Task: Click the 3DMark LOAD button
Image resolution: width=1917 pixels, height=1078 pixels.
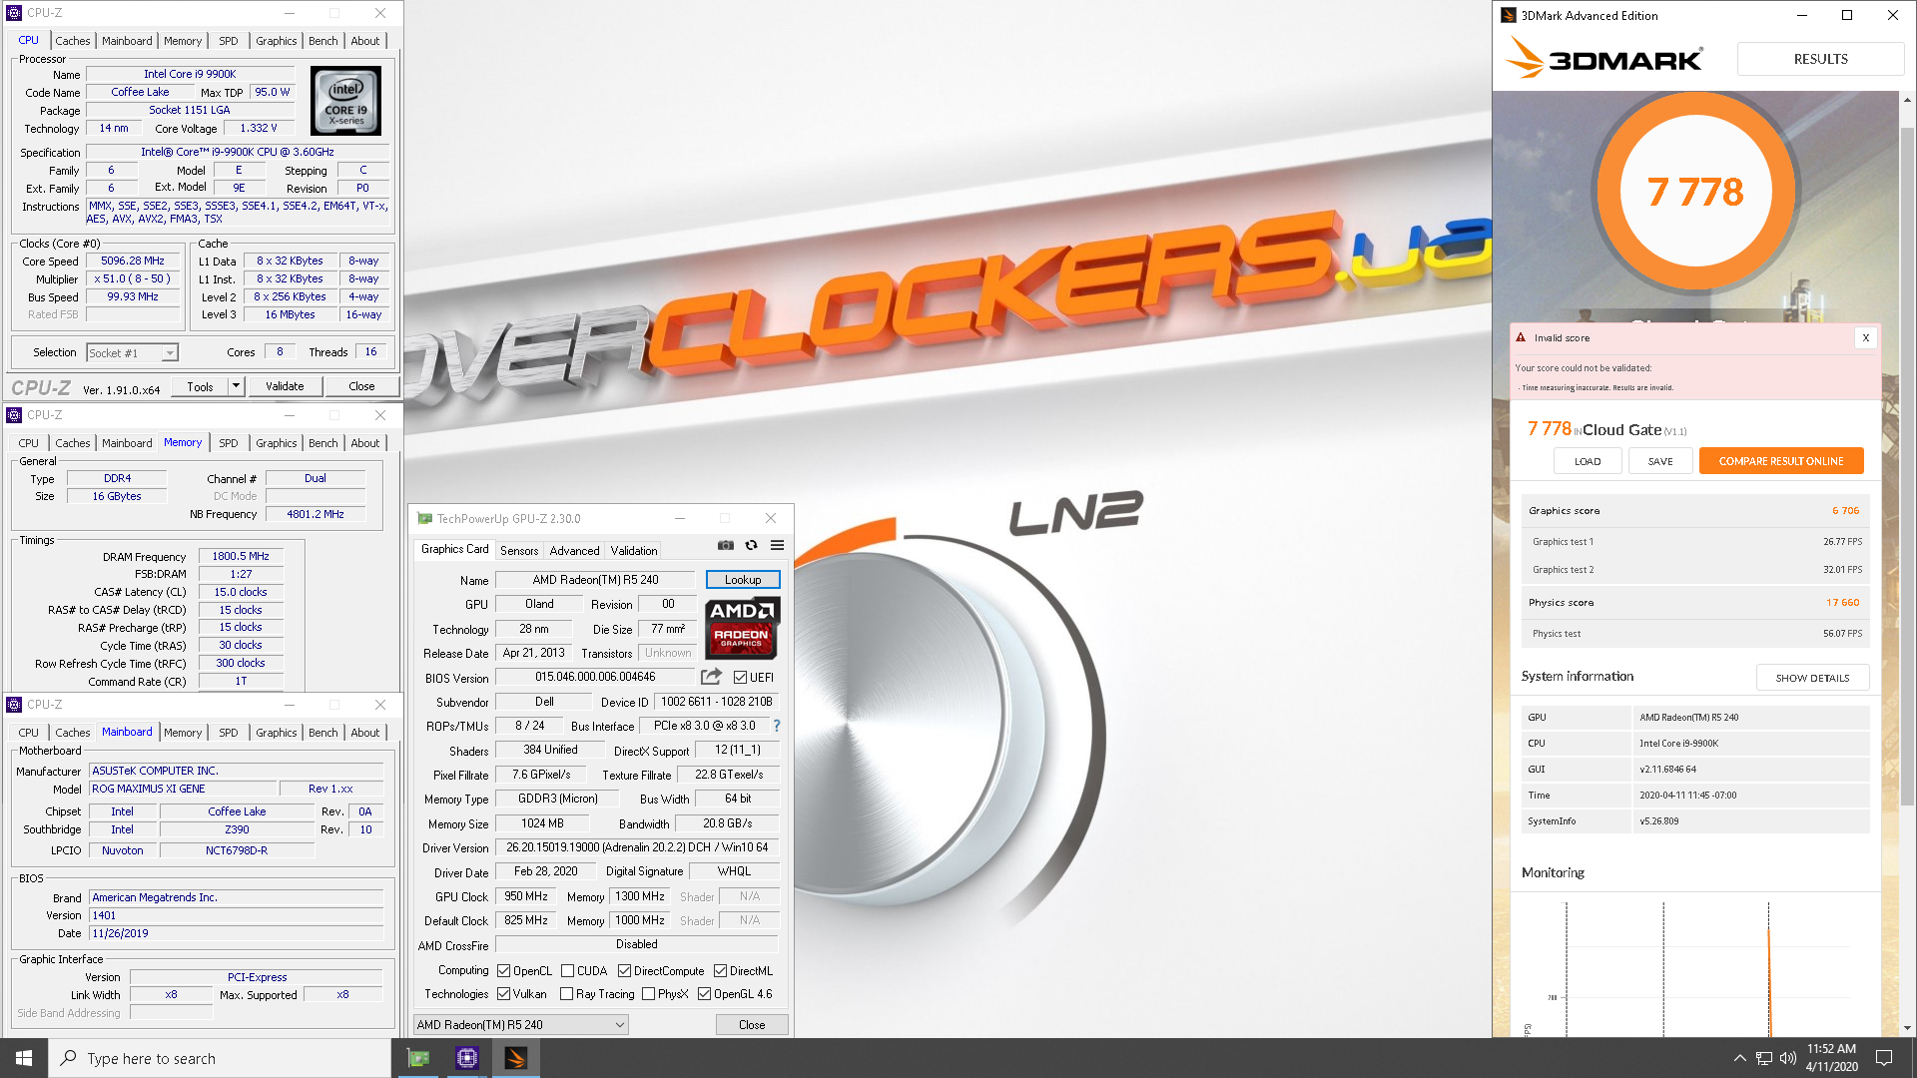Action: pos(1588,461)
